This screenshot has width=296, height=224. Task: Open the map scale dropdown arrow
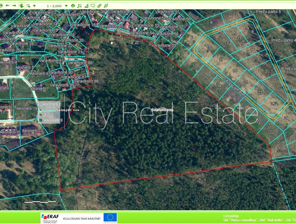coord(66,6)
